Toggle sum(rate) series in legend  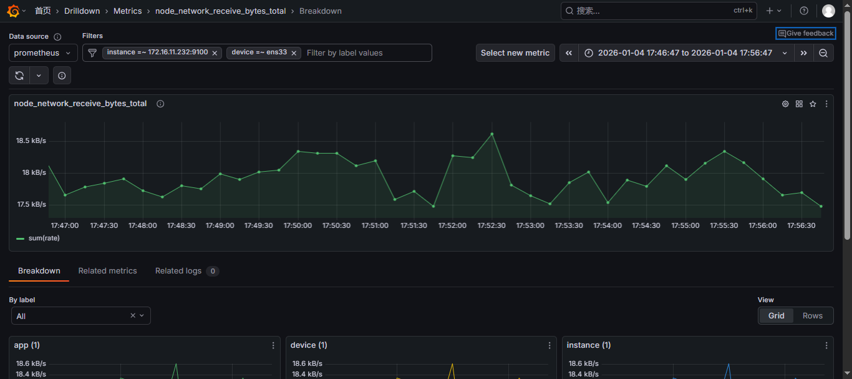(44, 238)
